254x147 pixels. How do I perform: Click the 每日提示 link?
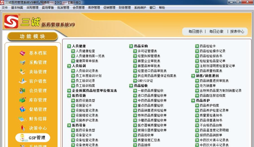[195, 31]
